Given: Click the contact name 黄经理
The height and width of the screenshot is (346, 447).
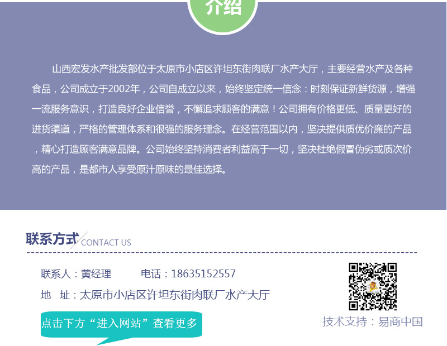Looking at the screenshot, I should [x=96, y=273].
